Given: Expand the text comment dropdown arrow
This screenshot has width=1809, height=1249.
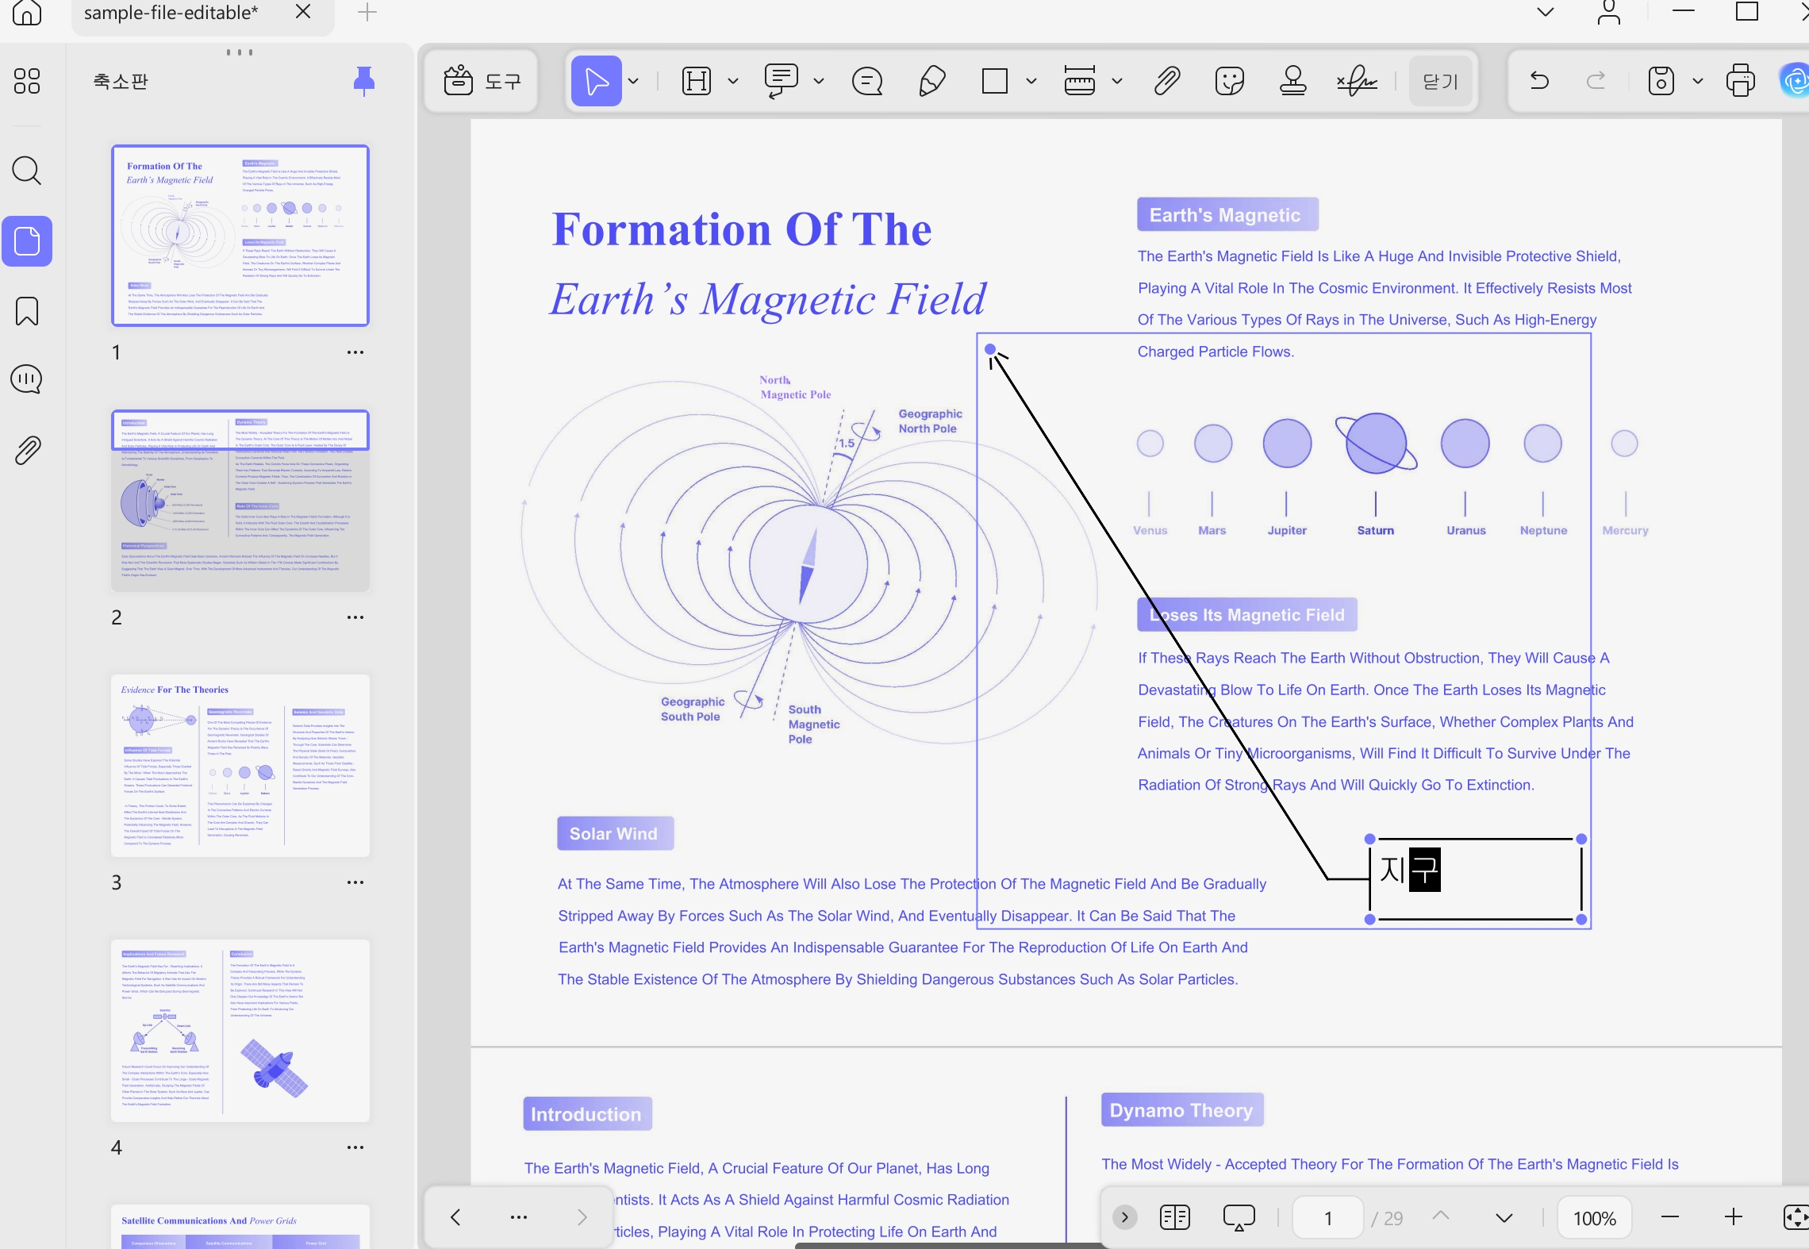Looking at the screenshot, I should [x=819, y=81].
